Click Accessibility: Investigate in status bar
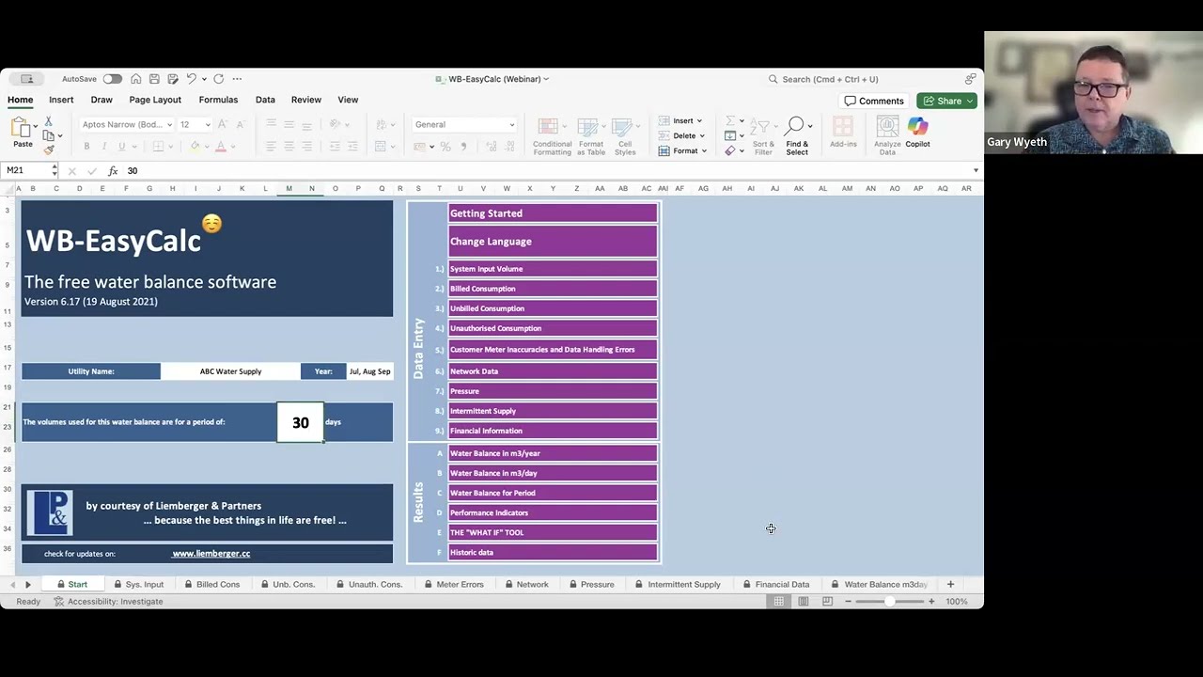The width and height of the screenshot is (1203, 677). 108,602
